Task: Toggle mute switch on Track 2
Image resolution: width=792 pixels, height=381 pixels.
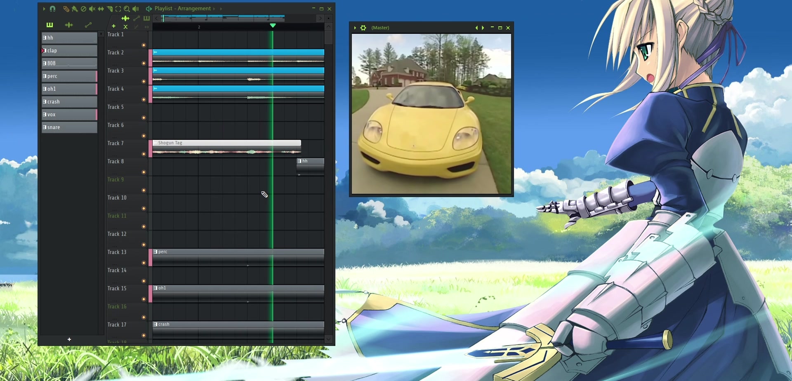Action: [x=144, y=63]
